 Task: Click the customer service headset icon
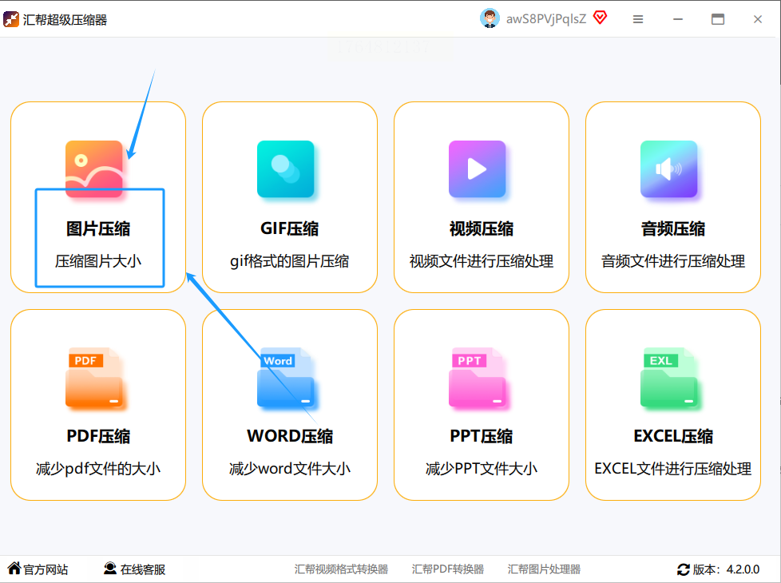tap(110, 568)
